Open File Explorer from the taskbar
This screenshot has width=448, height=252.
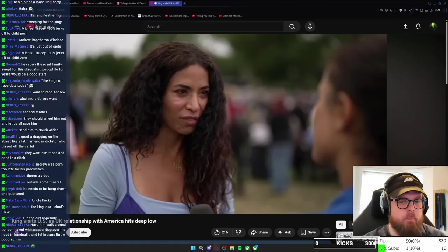(x=232, y=248)
